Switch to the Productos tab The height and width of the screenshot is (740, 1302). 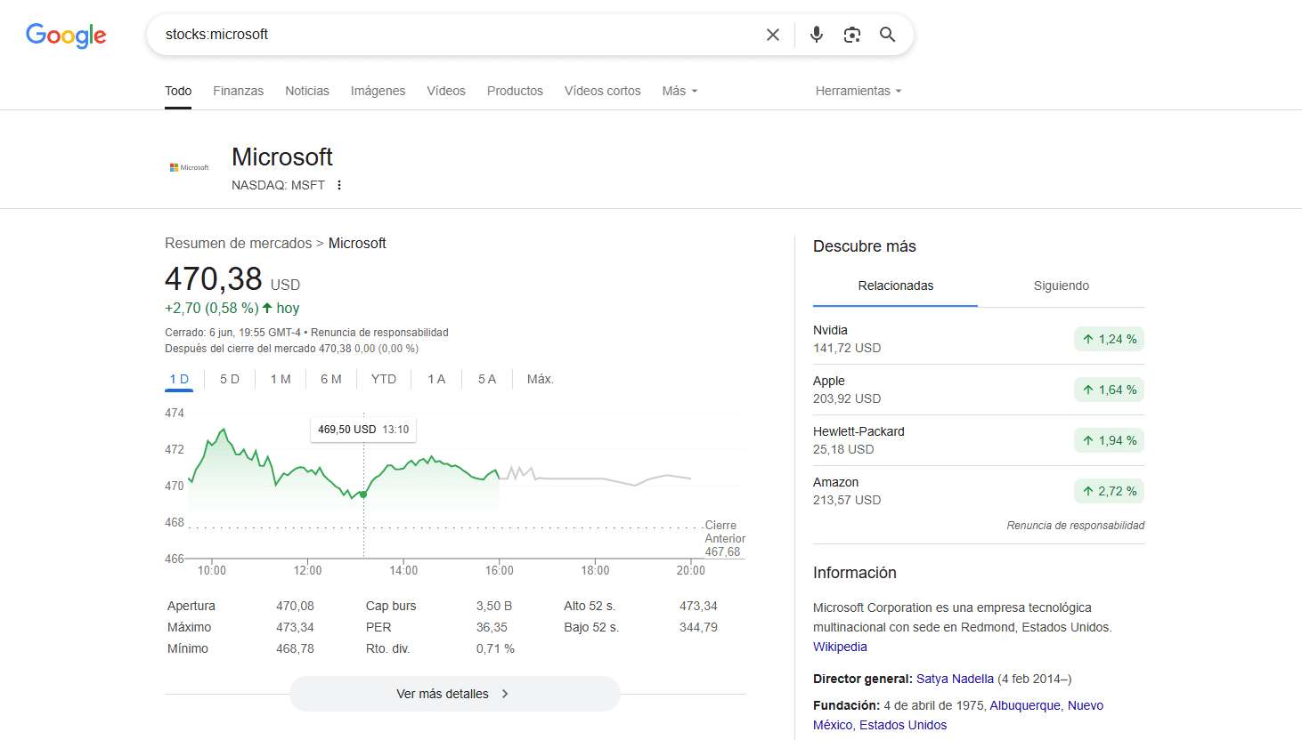click(515, 91)
